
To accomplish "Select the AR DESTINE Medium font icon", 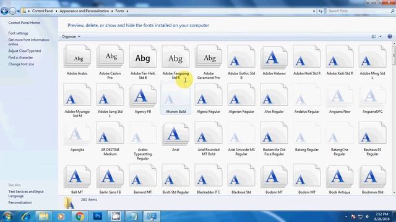I will [x=110, y=133].
